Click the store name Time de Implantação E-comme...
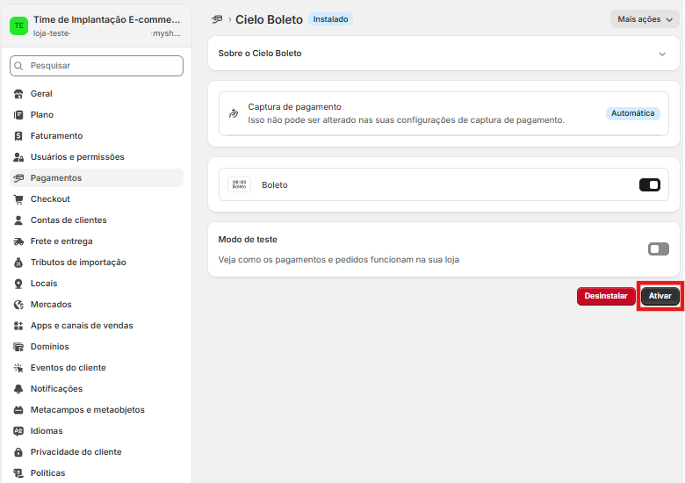The width and height of the screenshot is (685, 483). click(x=106, y=19)
